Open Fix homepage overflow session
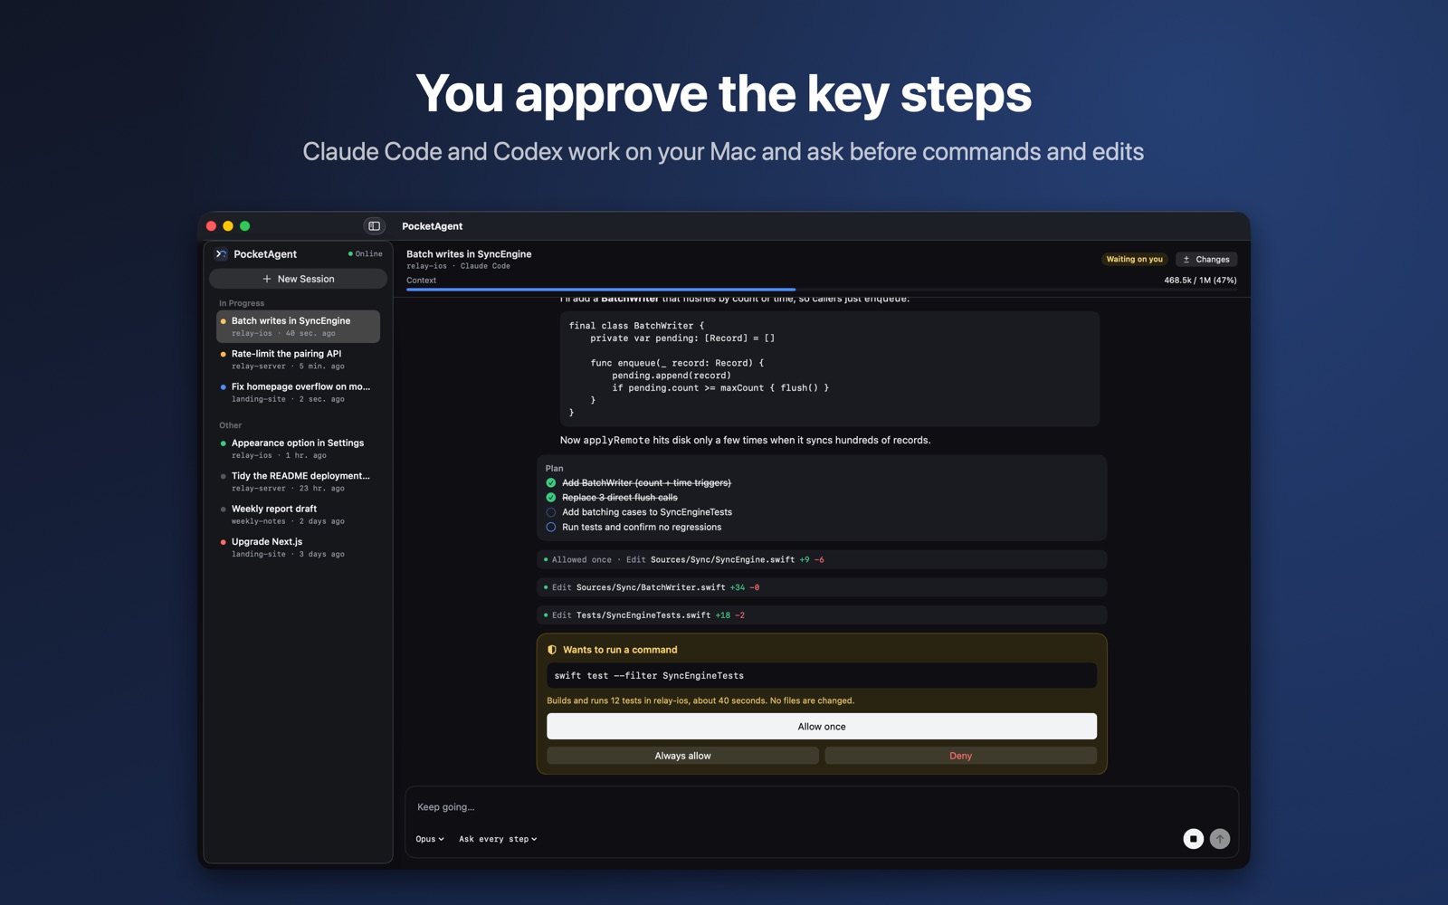The image size is (1448, 905). tap(299, 392)
